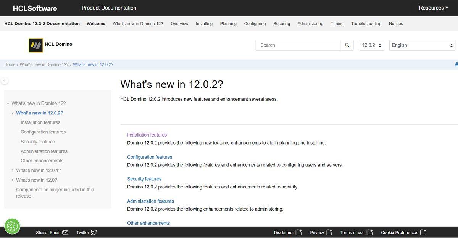
Task: Collapse sidebar with the left arrow icon
Action: tap(4, 80)
